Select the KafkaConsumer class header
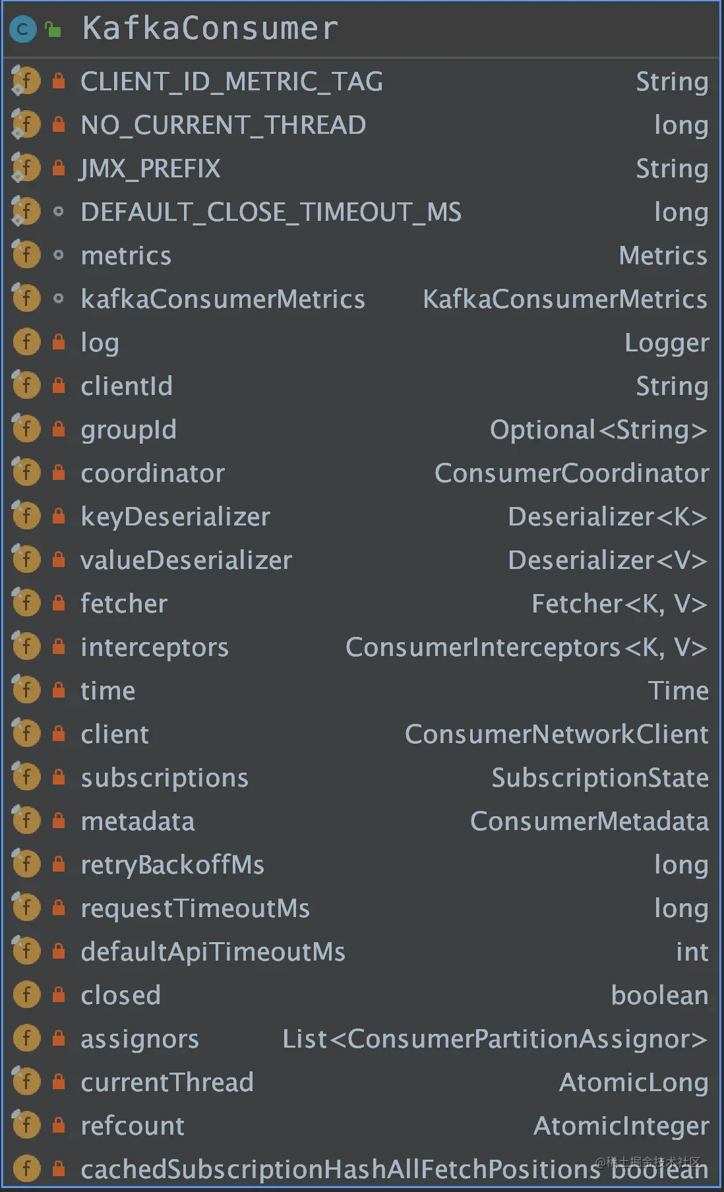 click(361, 30)
